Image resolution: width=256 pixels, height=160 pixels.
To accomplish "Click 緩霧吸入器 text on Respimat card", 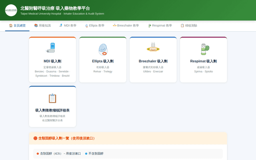I will click(204, 67).
